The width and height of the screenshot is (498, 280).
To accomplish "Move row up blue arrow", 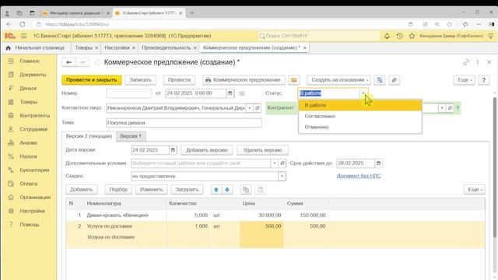I will pos(216,190).
